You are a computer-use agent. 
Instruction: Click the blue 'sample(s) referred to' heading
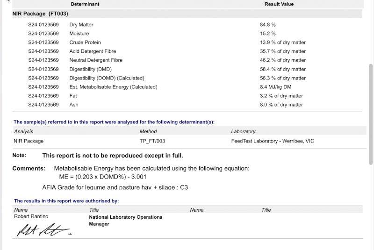click(114, 122)
